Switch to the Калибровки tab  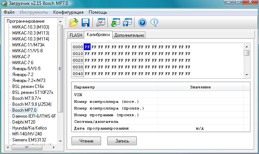[x=98, y=35]
